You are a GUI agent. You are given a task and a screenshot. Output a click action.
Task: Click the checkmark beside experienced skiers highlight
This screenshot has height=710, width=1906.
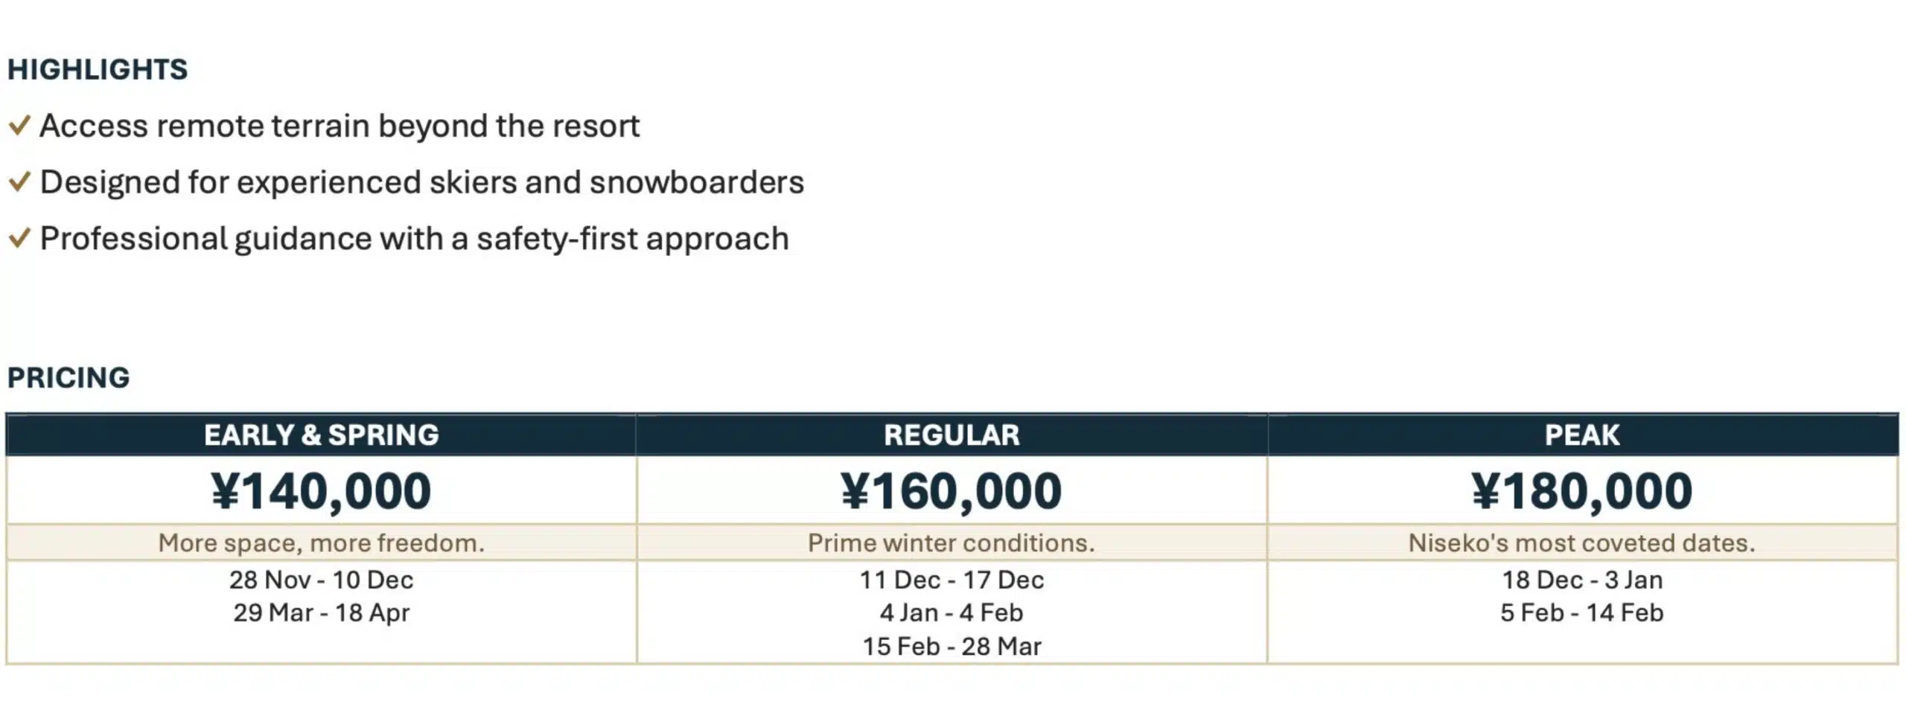click(19, 182)
